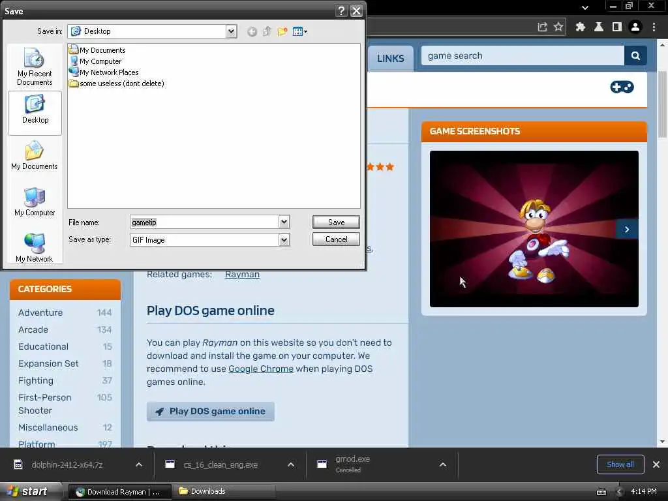668x501 pixels.
Task: Open dolphin-2412-x64.7z download item
Action: click(67, 464)
